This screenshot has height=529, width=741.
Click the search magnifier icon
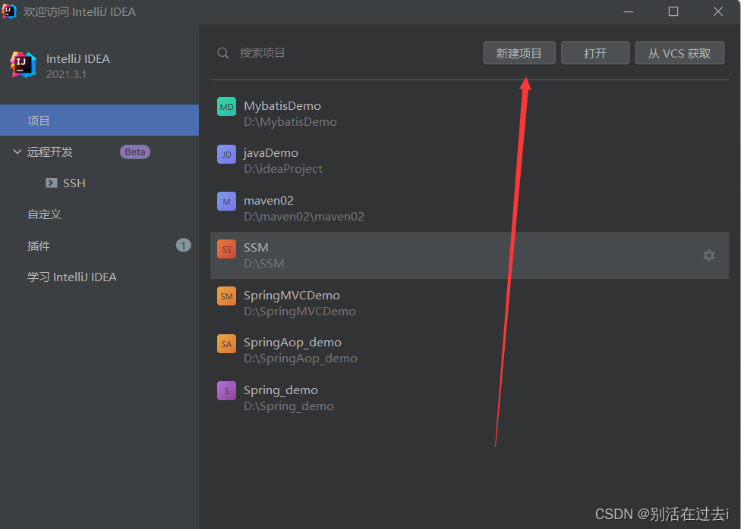tap(223, 53)
